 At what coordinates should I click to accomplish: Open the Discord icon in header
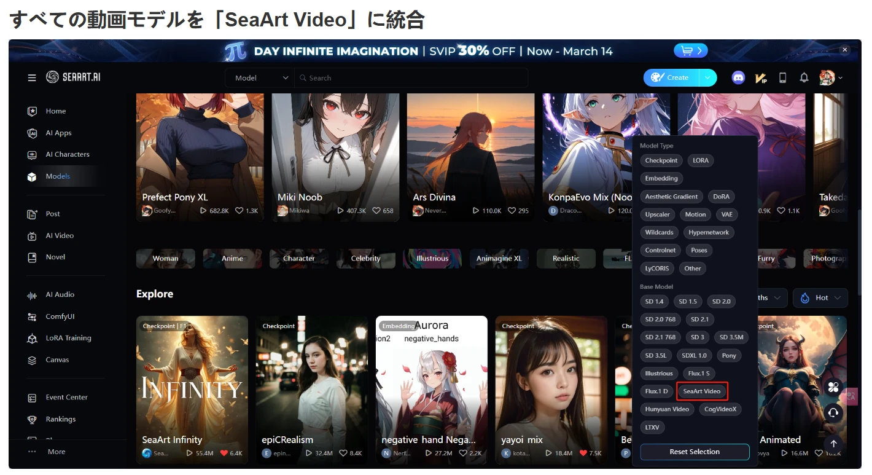pos(739,77)
